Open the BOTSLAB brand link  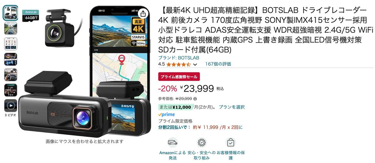(179, 58)
